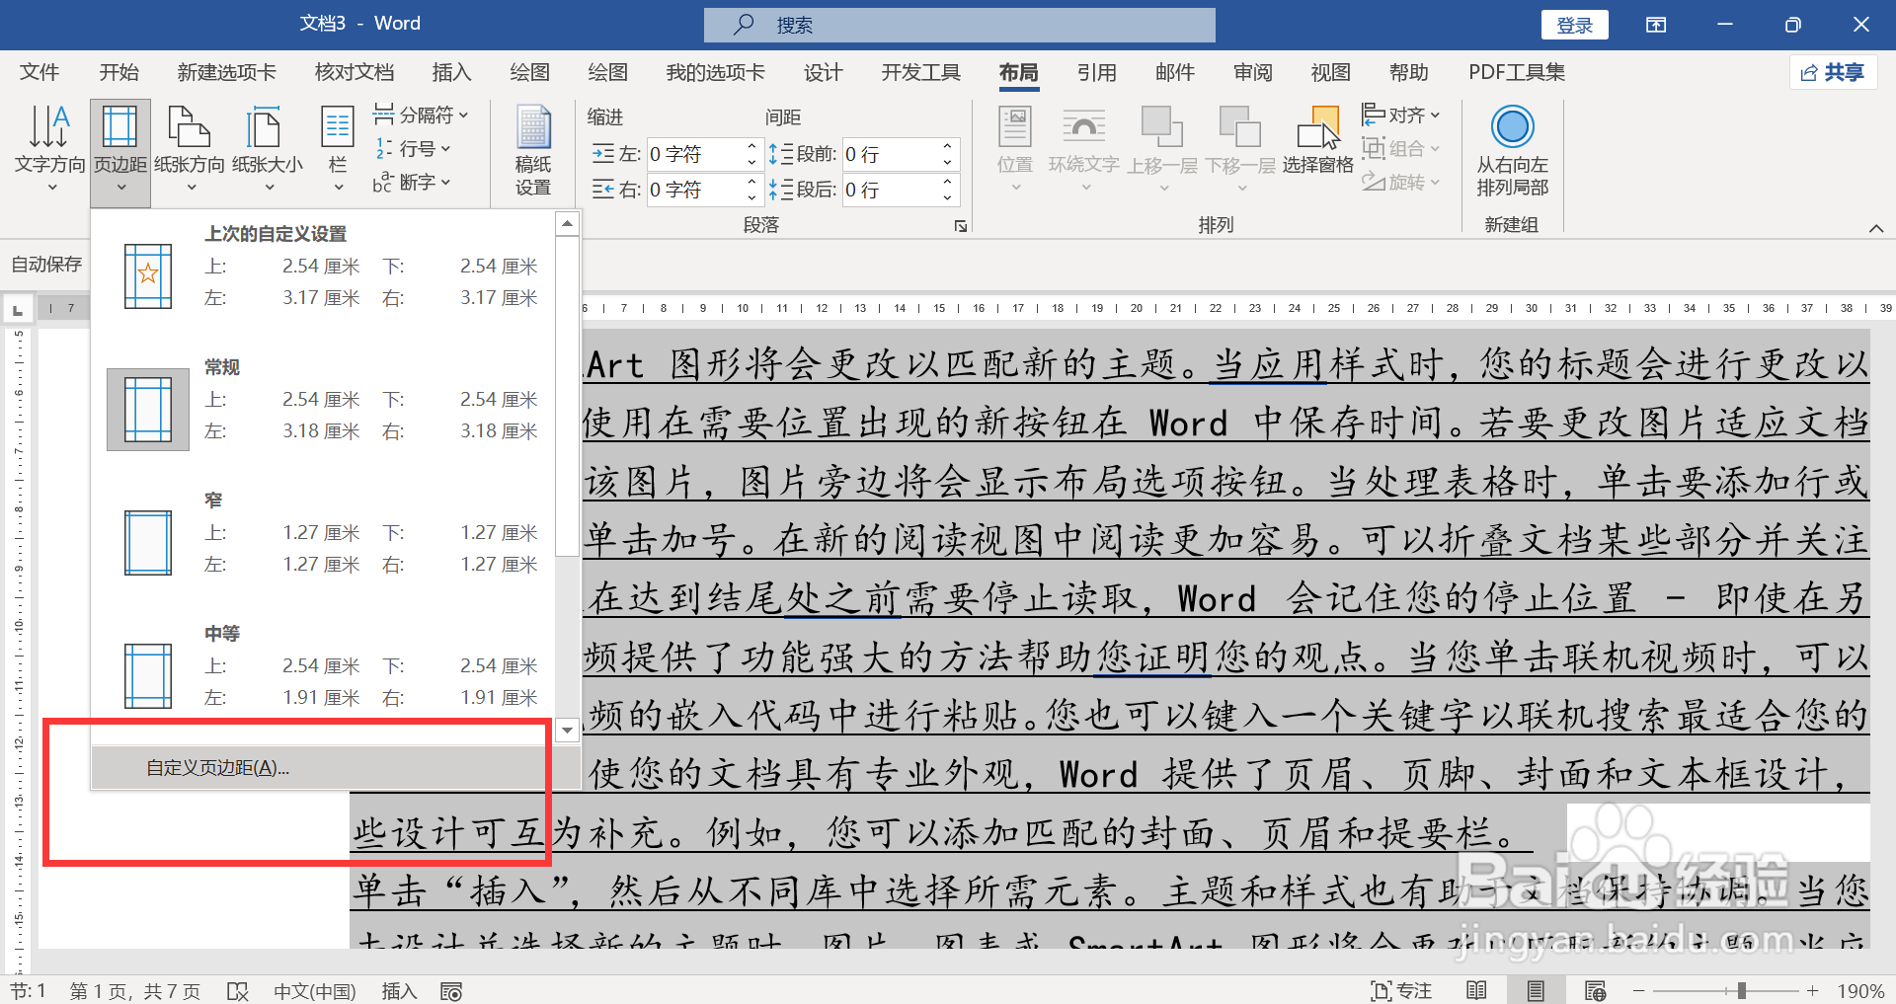Switch to the View (视图) tab
The height and width of the screenshot is (1004, 1896).
tap(1331, 72)
